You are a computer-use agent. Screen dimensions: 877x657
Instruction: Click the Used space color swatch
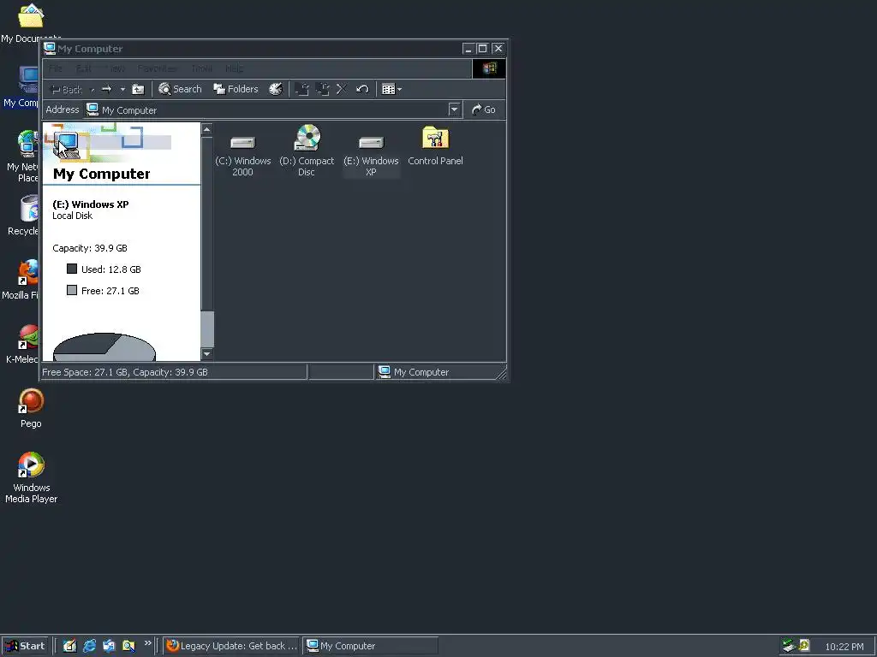tap(72, 269)
